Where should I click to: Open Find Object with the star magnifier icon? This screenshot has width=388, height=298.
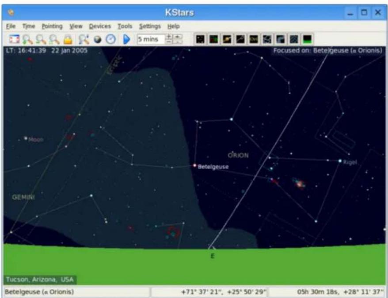[x=84, y=39]
